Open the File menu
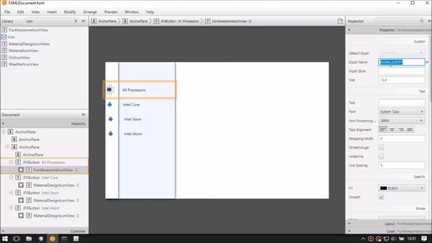 pyautogui.click(x=7, y=12)
